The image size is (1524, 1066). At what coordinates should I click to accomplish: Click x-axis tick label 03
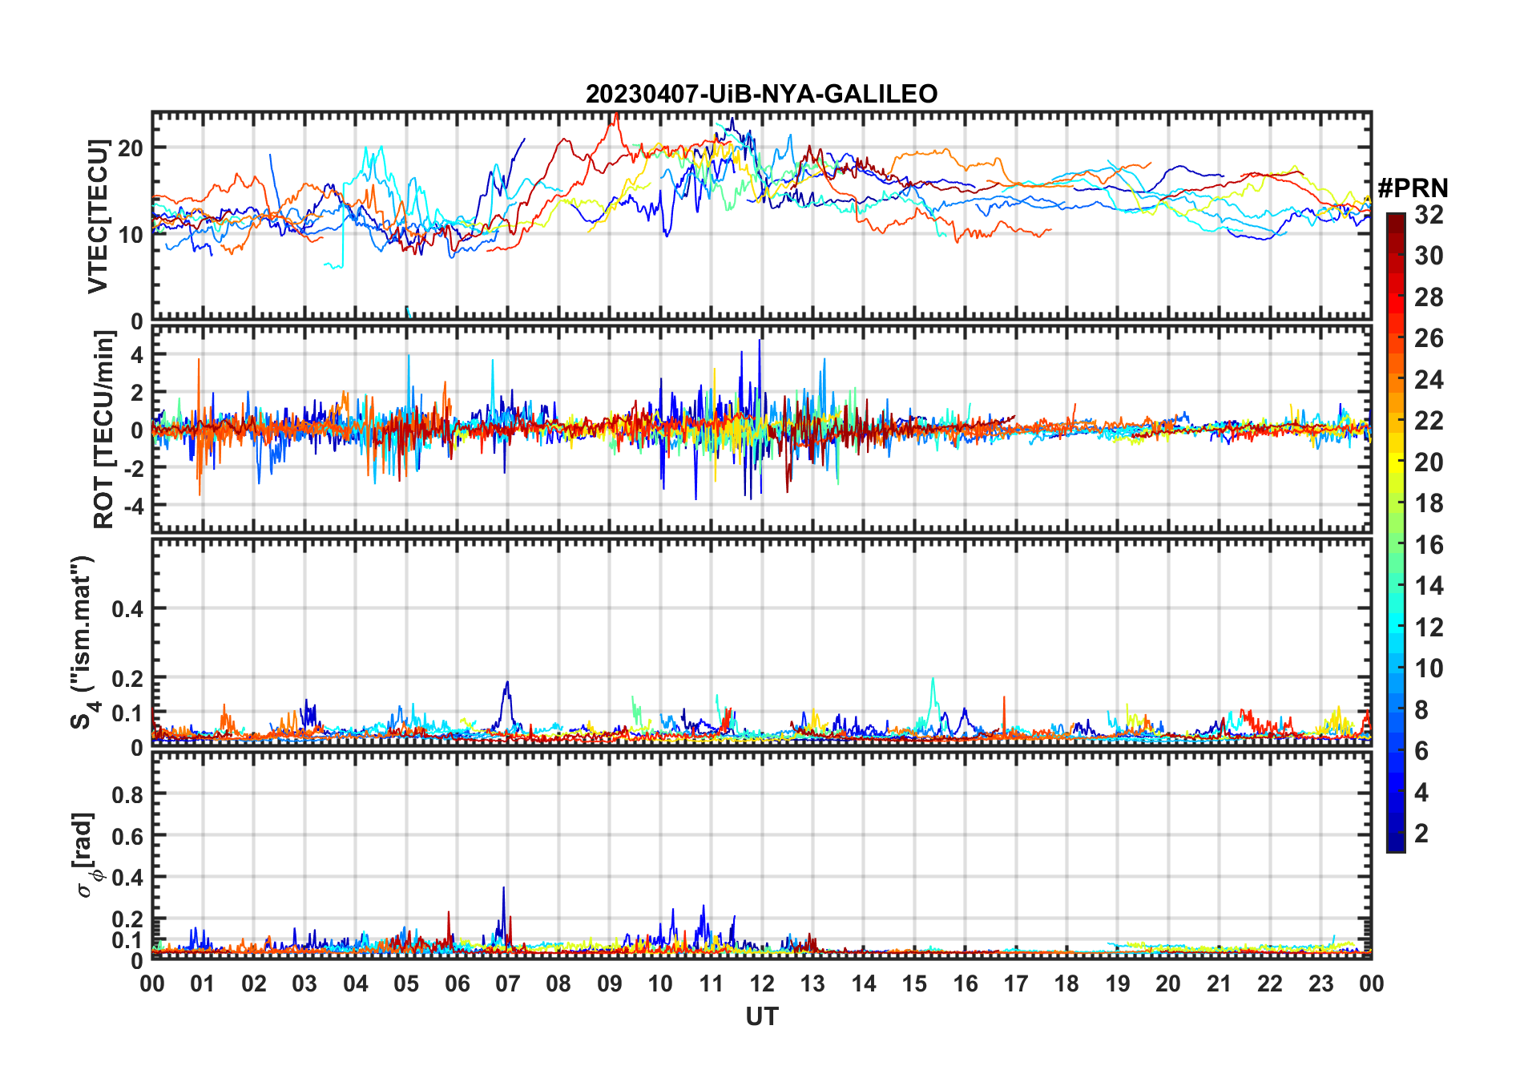304,983
